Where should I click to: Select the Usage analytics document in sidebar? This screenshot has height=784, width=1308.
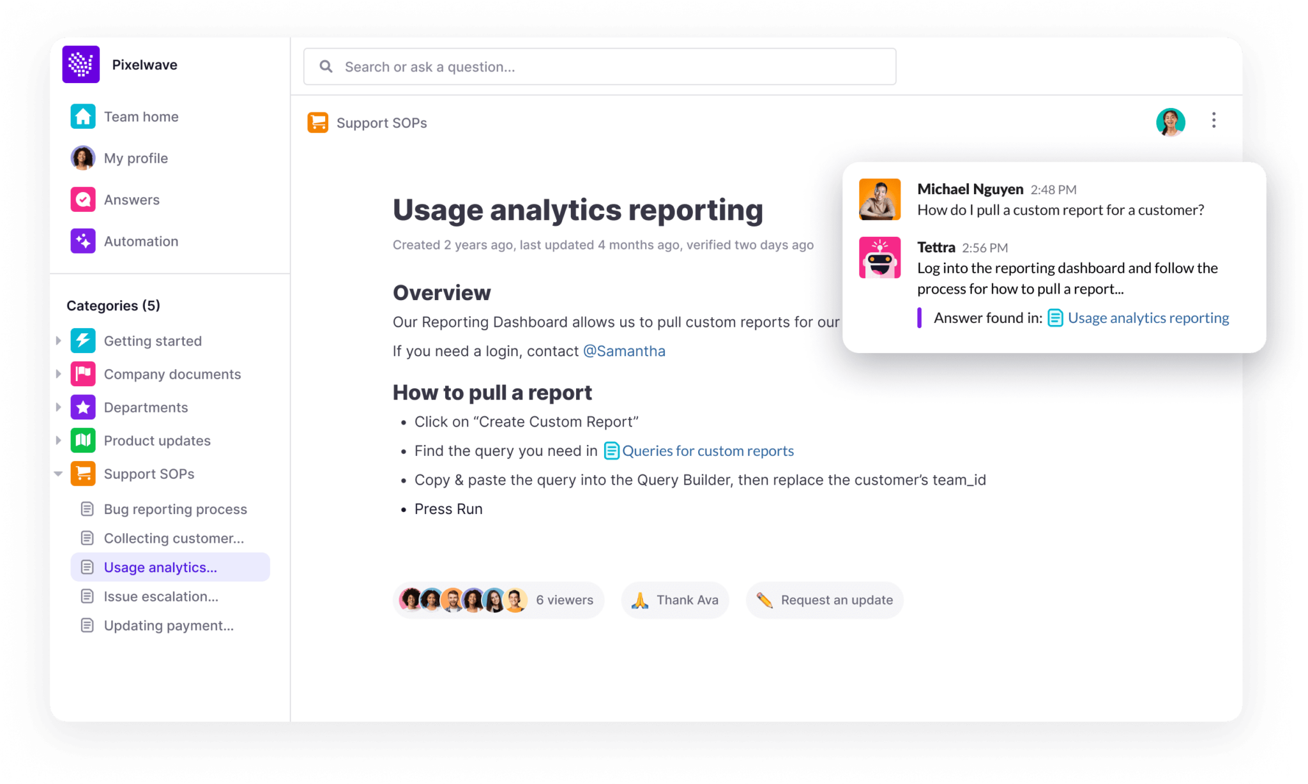[160, 567]
